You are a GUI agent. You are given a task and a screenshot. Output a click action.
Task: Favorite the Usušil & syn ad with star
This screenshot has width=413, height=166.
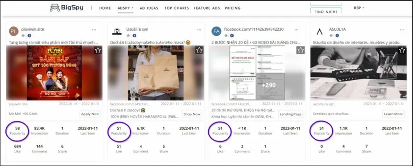pyautogui.click(x=199, y=50)
